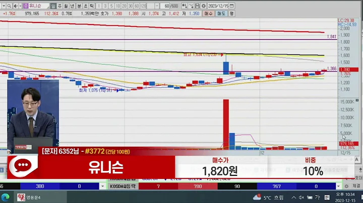Click the 1,841 horizontal line price label

pos(332,37)
